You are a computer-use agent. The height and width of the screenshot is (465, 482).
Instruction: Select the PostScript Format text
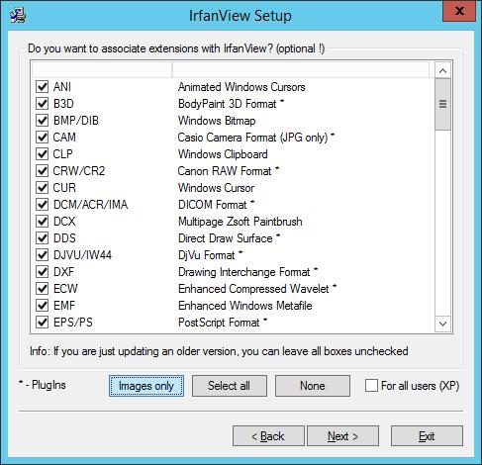(x=223, y=323)
